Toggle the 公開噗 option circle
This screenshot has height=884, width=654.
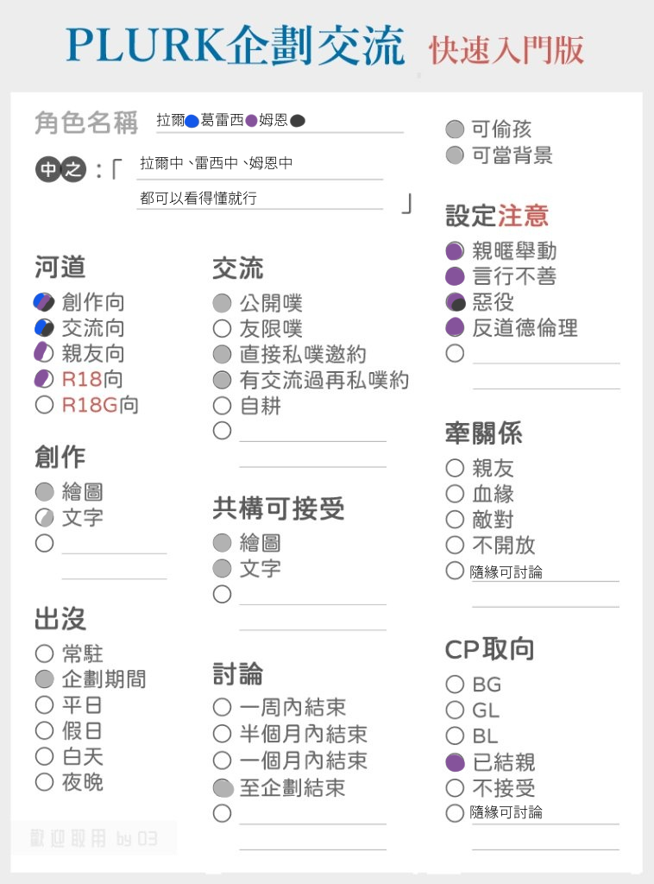[222, 303]
